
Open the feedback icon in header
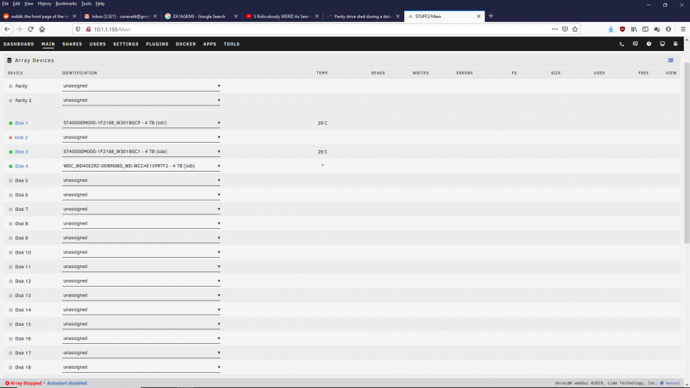(x=635, y=44)
